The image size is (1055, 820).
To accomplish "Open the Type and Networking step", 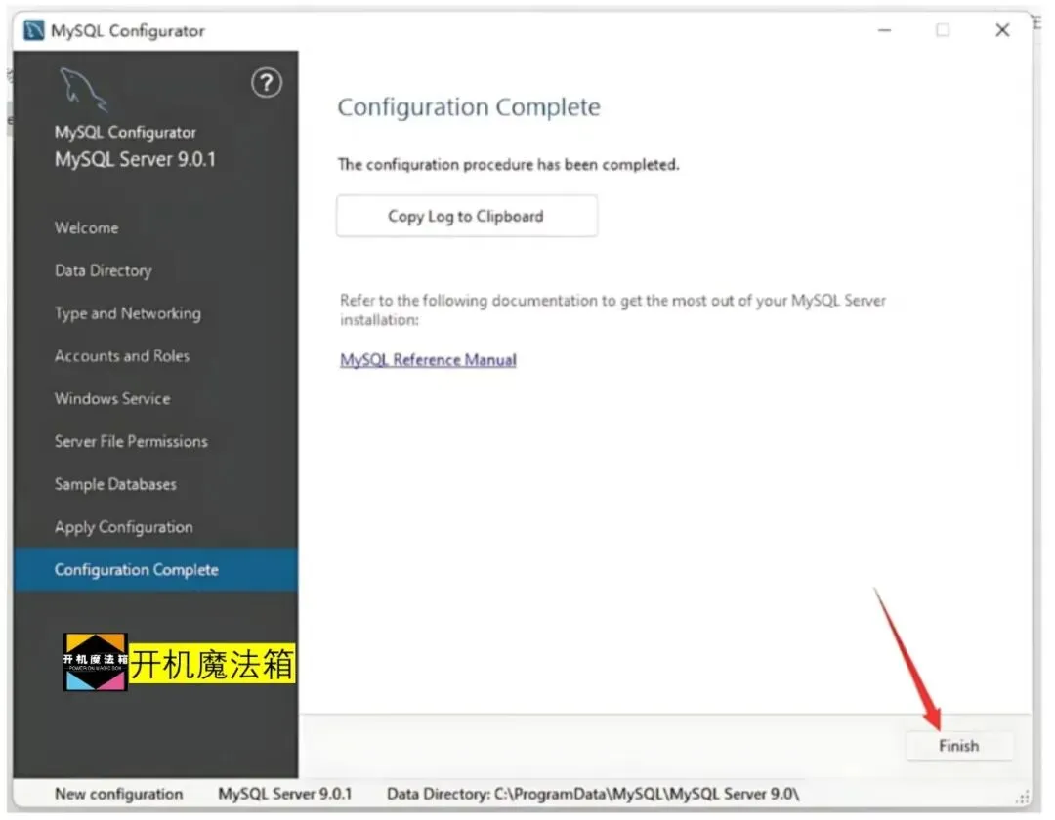I will coord(128,314).
